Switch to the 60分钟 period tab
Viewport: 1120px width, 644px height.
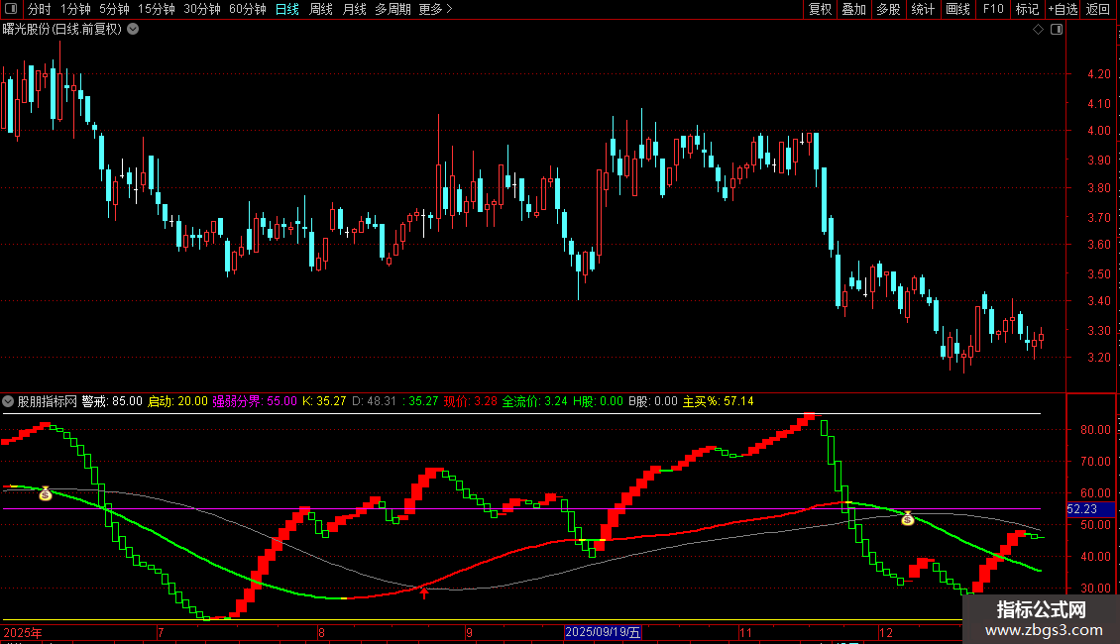tap(247, 9)
